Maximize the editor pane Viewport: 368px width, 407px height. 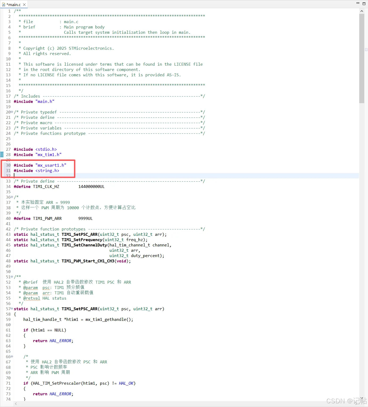tap(364, 3)
